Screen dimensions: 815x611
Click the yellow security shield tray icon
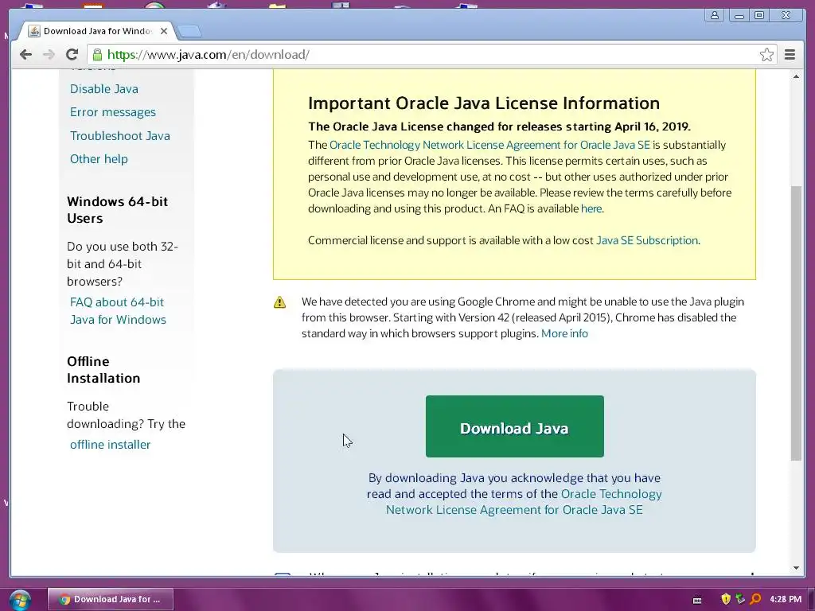click(726, 600)
